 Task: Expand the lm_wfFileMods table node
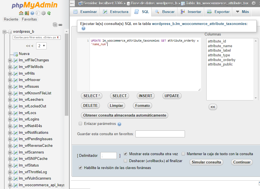[x=10, y=67]
